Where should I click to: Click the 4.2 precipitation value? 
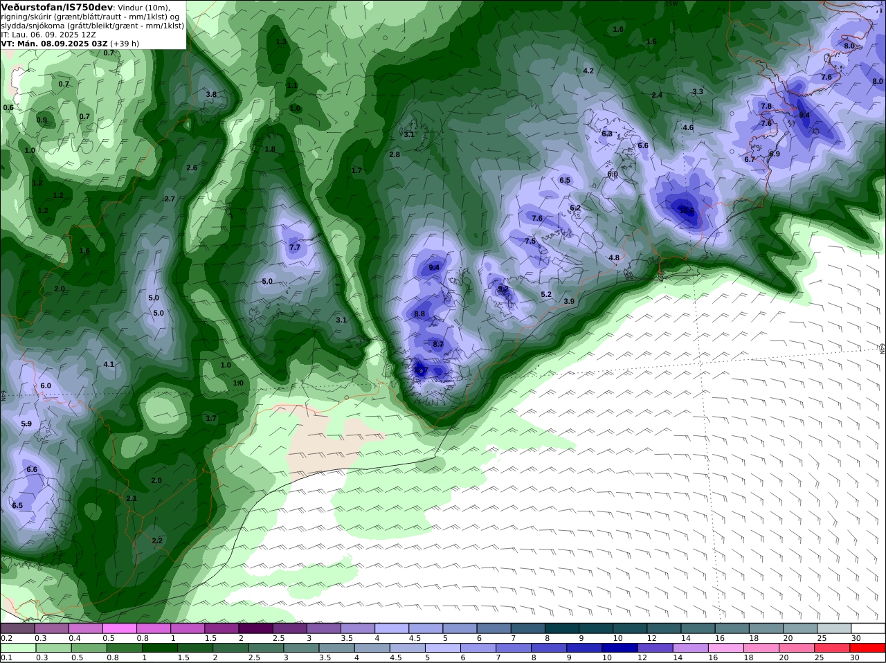tap(588, 71)
